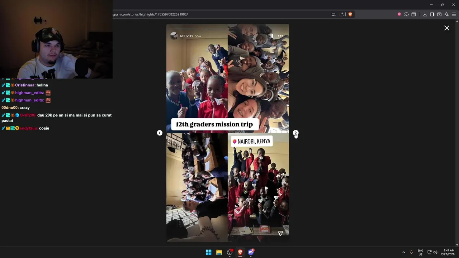This screenshot has height=258, width=459.
Task: Show hidden system tray icons
Action: [403, 252]
